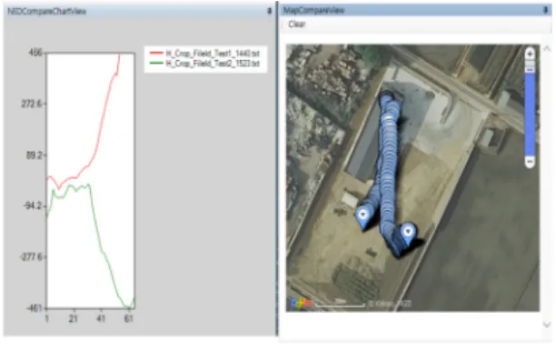Click the Google logo on the map

point(302,303)
